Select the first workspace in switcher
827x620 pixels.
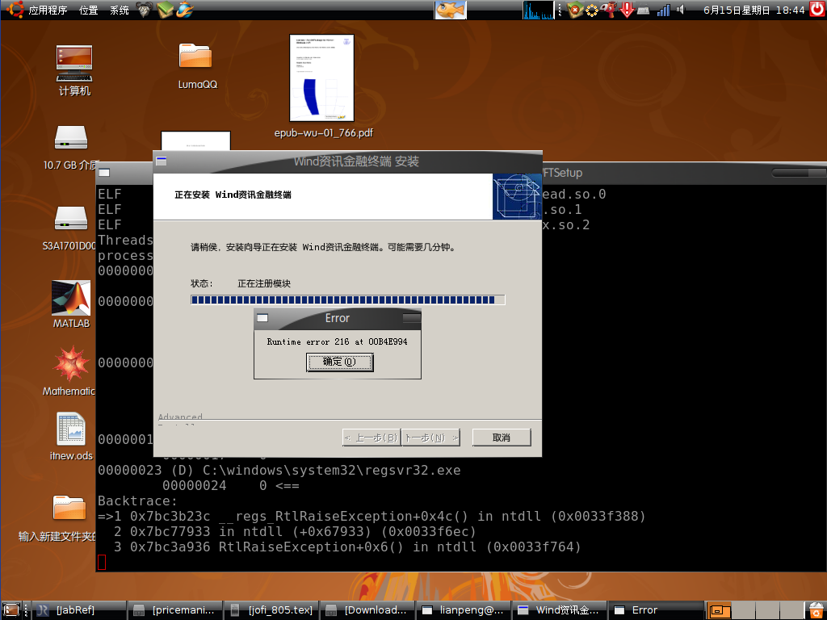718,610
